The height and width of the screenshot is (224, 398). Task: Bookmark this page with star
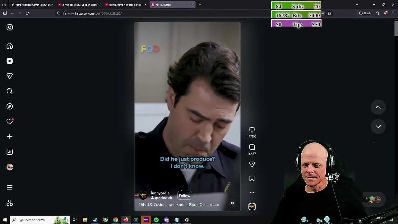point(329,13)
